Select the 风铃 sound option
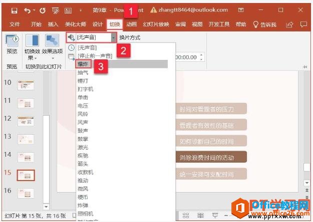313x222 pixels. pos(83,114)
